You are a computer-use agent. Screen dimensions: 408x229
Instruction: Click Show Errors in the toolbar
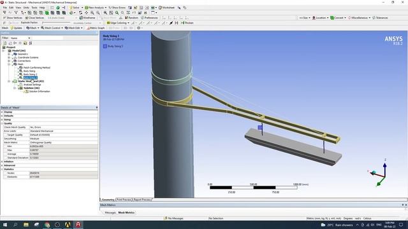[117, 8]
